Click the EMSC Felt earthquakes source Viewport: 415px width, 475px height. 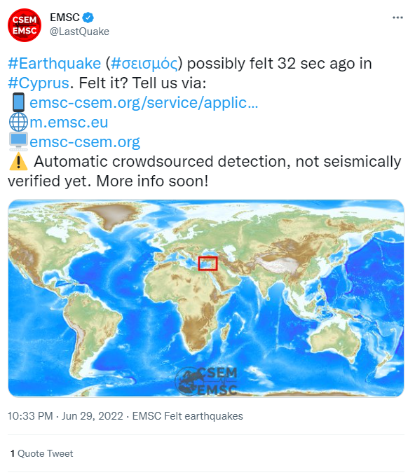(188, 416)
